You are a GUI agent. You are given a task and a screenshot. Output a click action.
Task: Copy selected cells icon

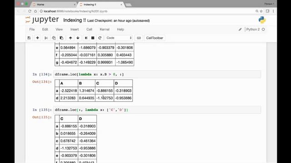[54, 38]
